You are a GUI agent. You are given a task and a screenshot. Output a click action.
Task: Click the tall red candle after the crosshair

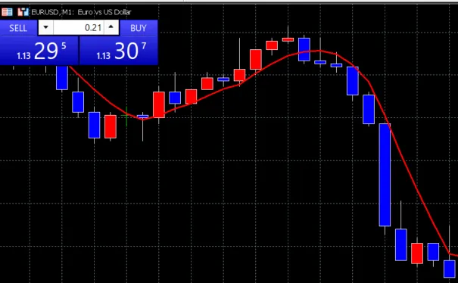pos(159,104)
